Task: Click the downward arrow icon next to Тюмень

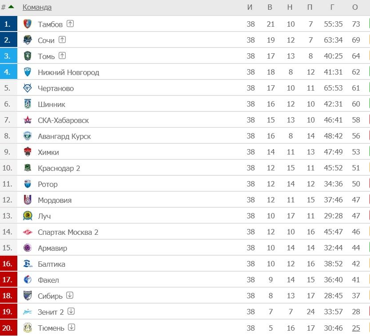Action: [x=72, y=327]
